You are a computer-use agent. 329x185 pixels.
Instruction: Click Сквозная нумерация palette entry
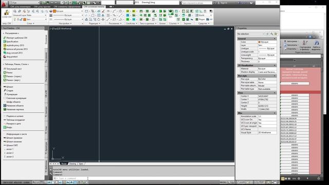(x=15, y=98)
